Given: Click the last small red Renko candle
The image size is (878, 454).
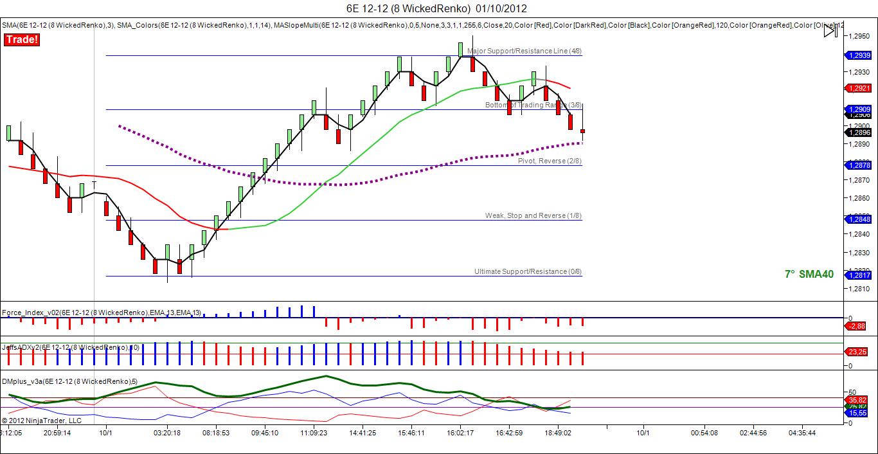Looking at the screenshot, I should point(583,131).
